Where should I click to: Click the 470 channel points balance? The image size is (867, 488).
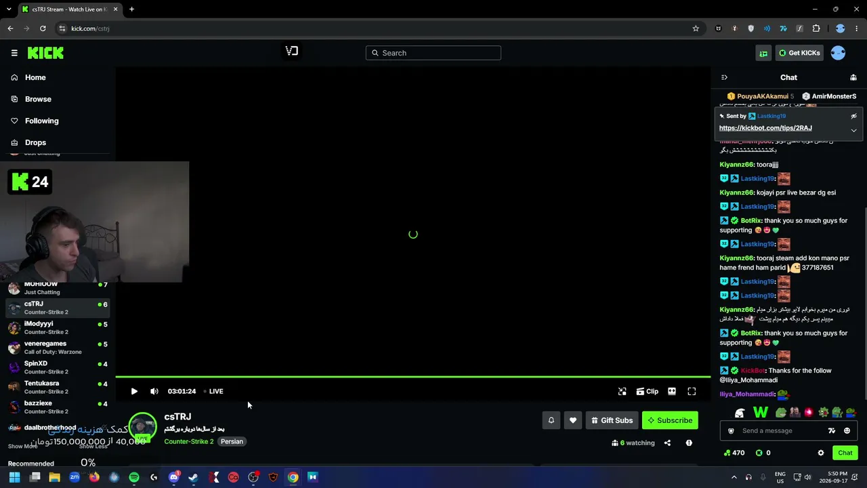tap(734, 453)
